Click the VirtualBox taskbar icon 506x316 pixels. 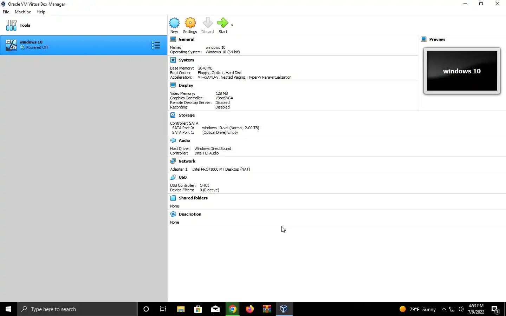tap(284, 309)
